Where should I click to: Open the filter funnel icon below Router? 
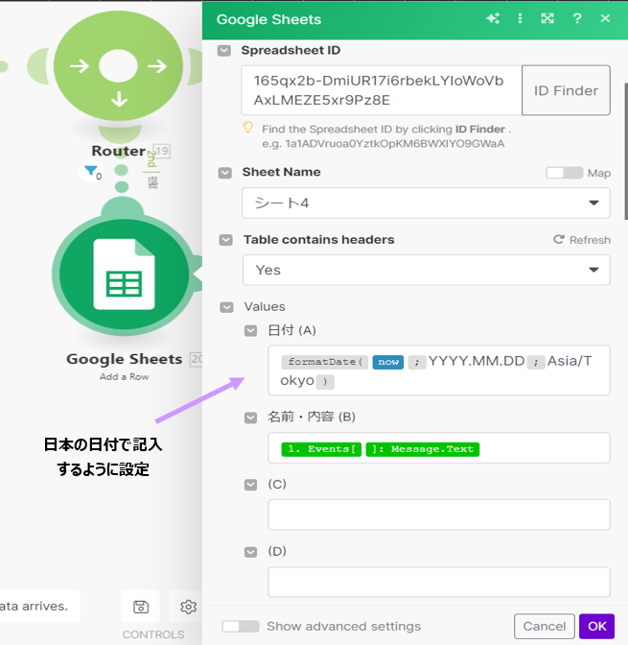coord(91,171)
